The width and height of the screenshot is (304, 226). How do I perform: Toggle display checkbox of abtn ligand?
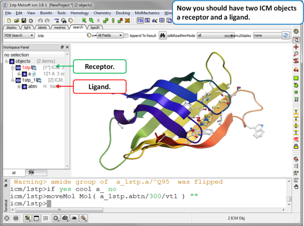24,86
